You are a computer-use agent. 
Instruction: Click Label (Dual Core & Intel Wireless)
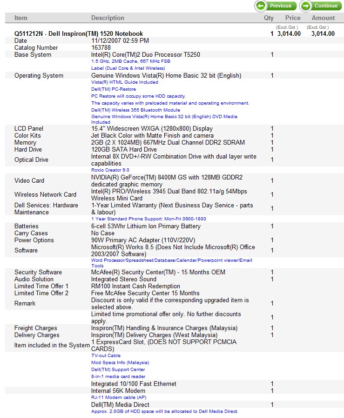[x=128, y=68]
